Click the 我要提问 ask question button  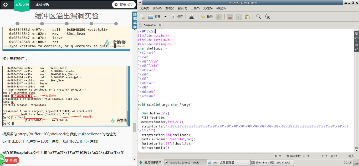(124, 4)
